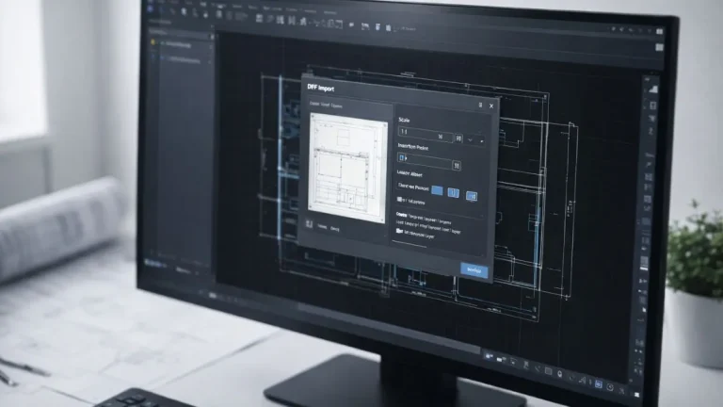Click the clock-shaped icon in the status bar

point(610,387)
